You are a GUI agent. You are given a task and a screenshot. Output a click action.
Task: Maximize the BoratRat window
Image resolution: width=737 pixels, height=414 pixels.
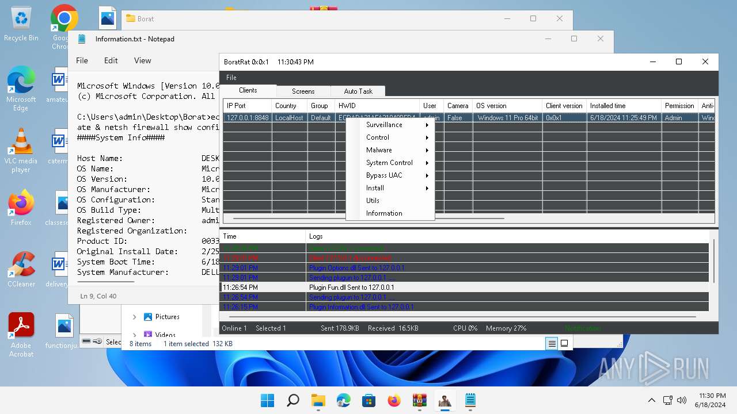tap(679, 62)
